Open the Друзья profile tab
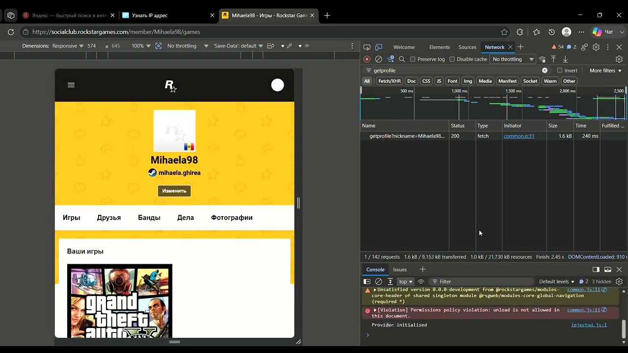This screenshot has width=628, height=353. (109, 218)
